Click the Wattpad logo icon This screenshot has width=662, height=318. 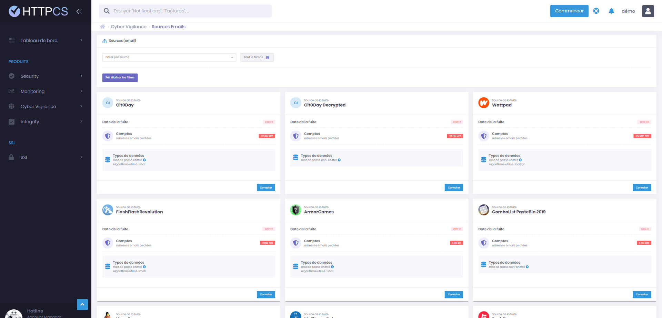(x=484, y=103)
